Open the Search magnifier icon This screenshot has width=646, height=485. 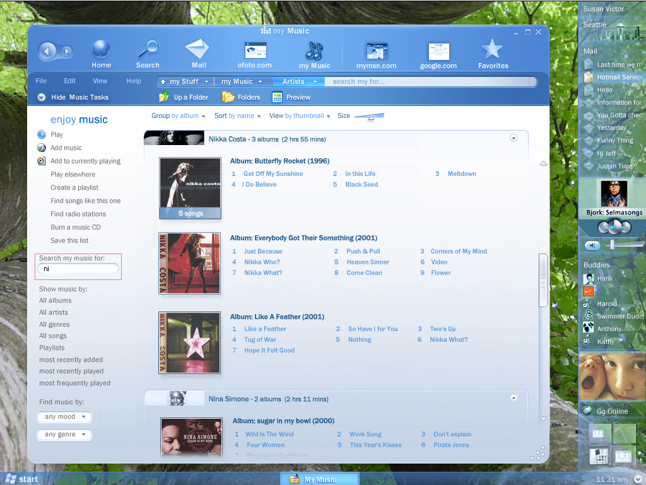pos(148,49)
